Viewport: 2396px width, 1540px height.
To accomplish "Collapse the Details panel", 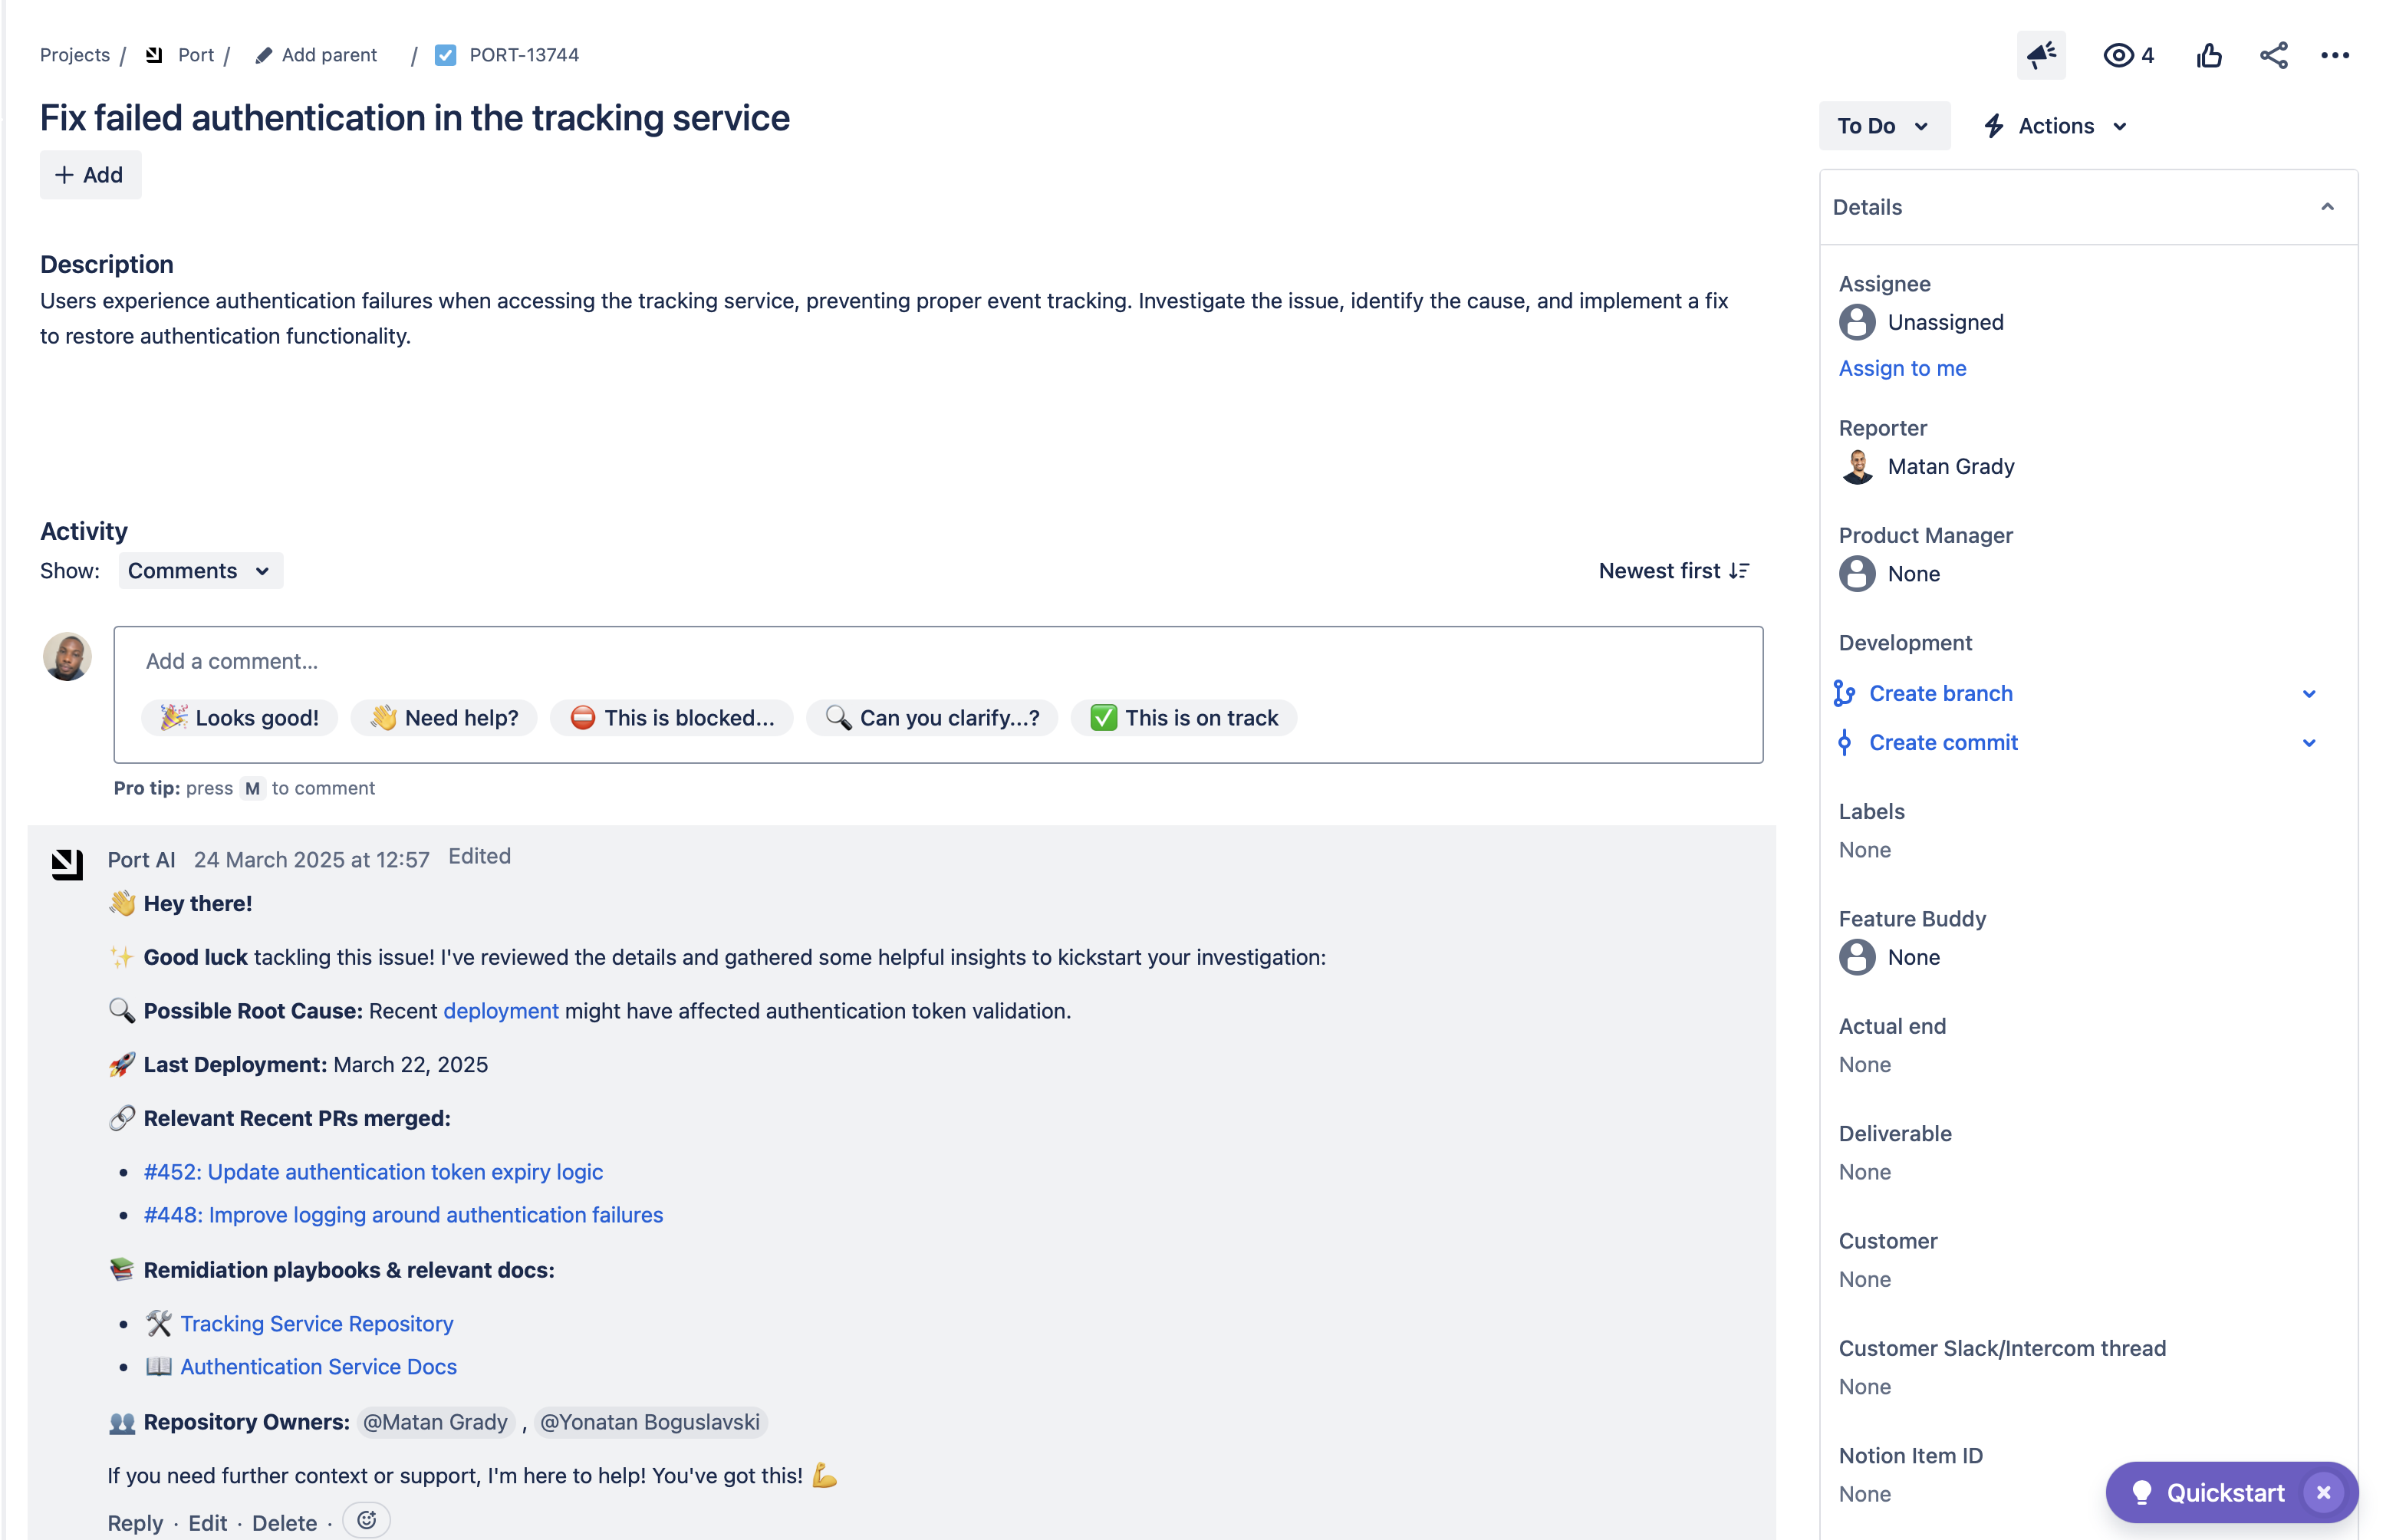I will tap(2327, 207).
